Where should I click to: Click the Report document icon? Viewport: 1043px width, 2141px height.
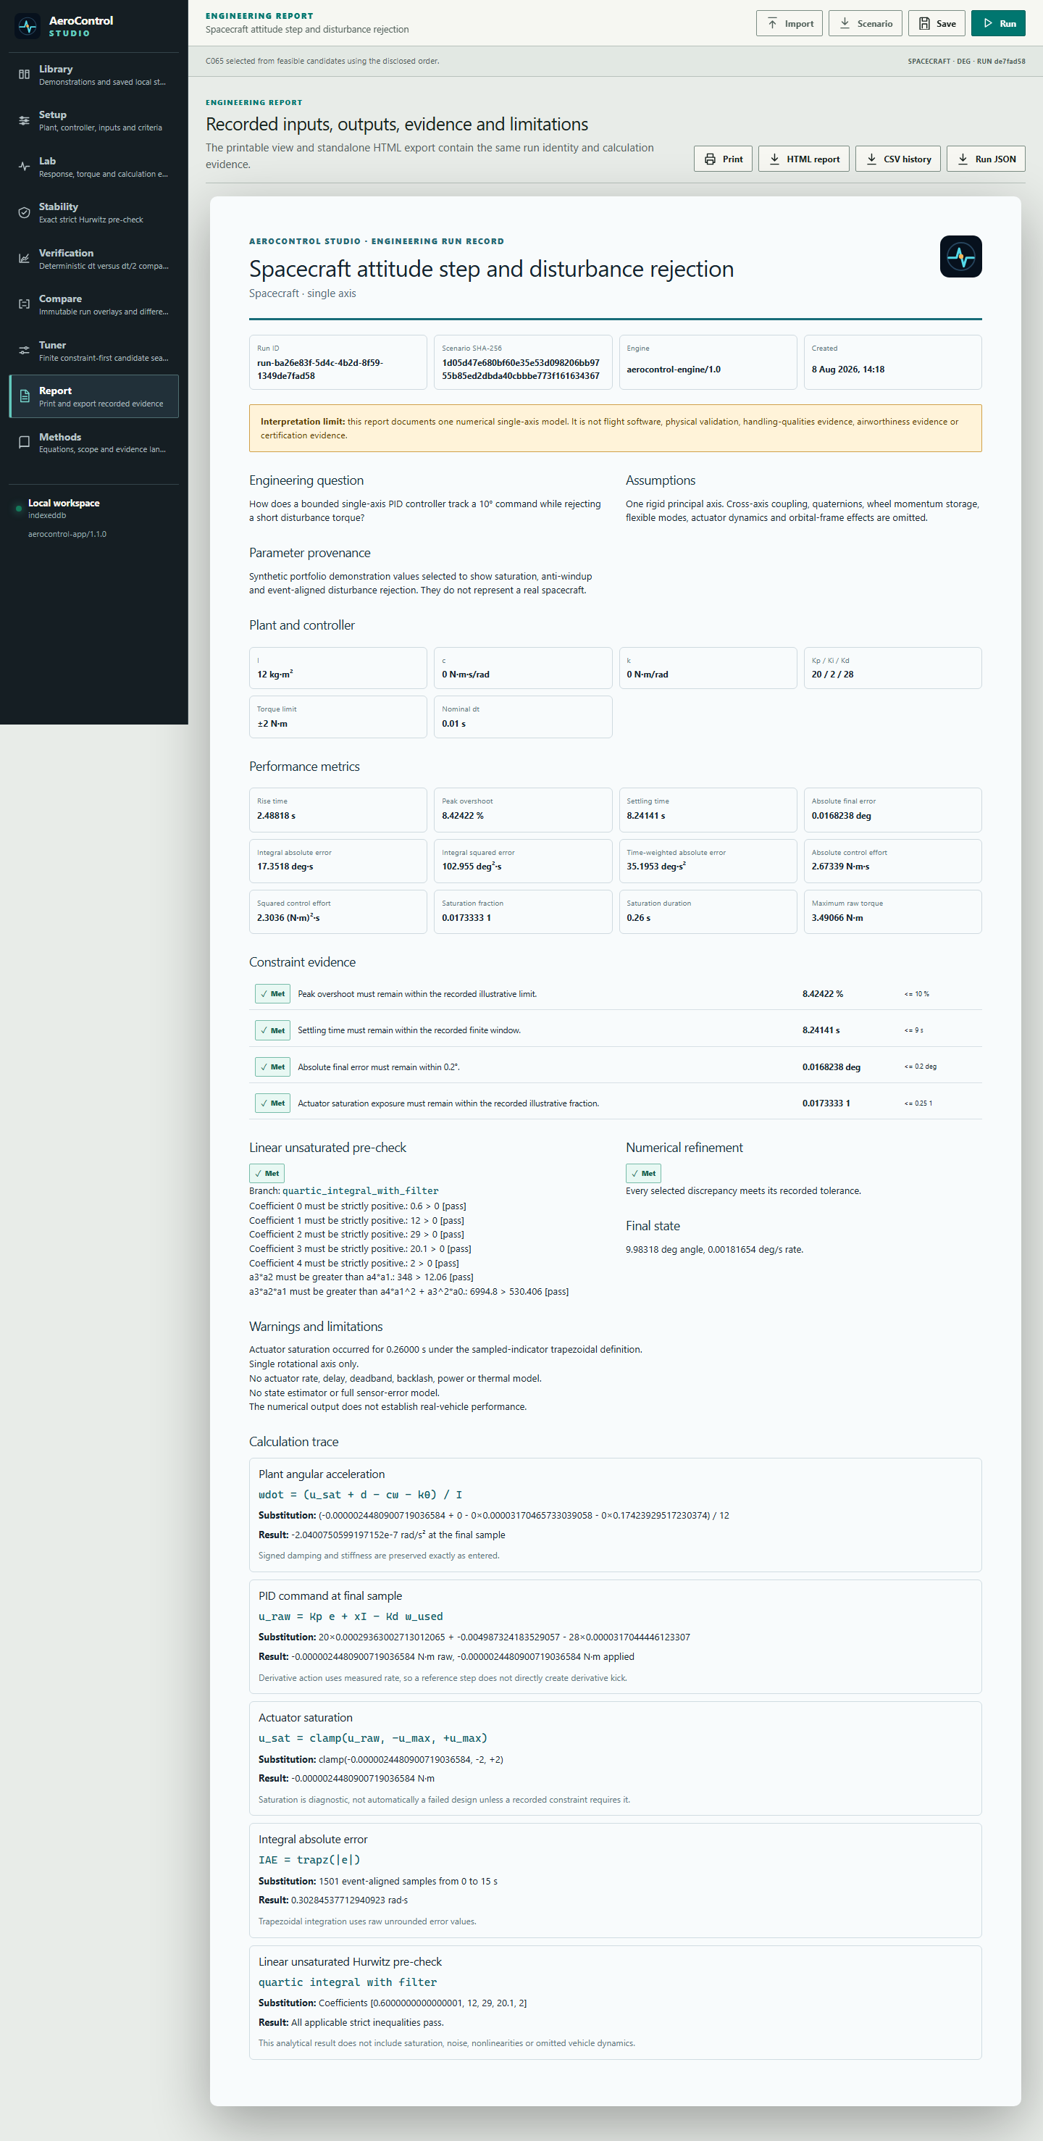pyautogui.click(x=24, y=396)
